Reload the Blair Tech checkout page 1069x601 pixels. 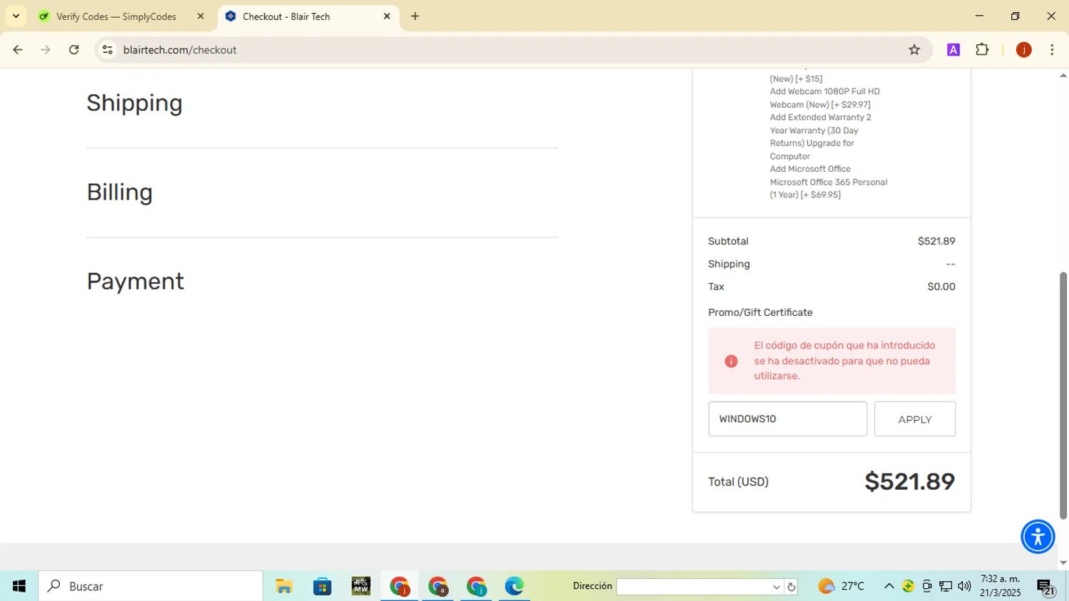coord(74,50)
